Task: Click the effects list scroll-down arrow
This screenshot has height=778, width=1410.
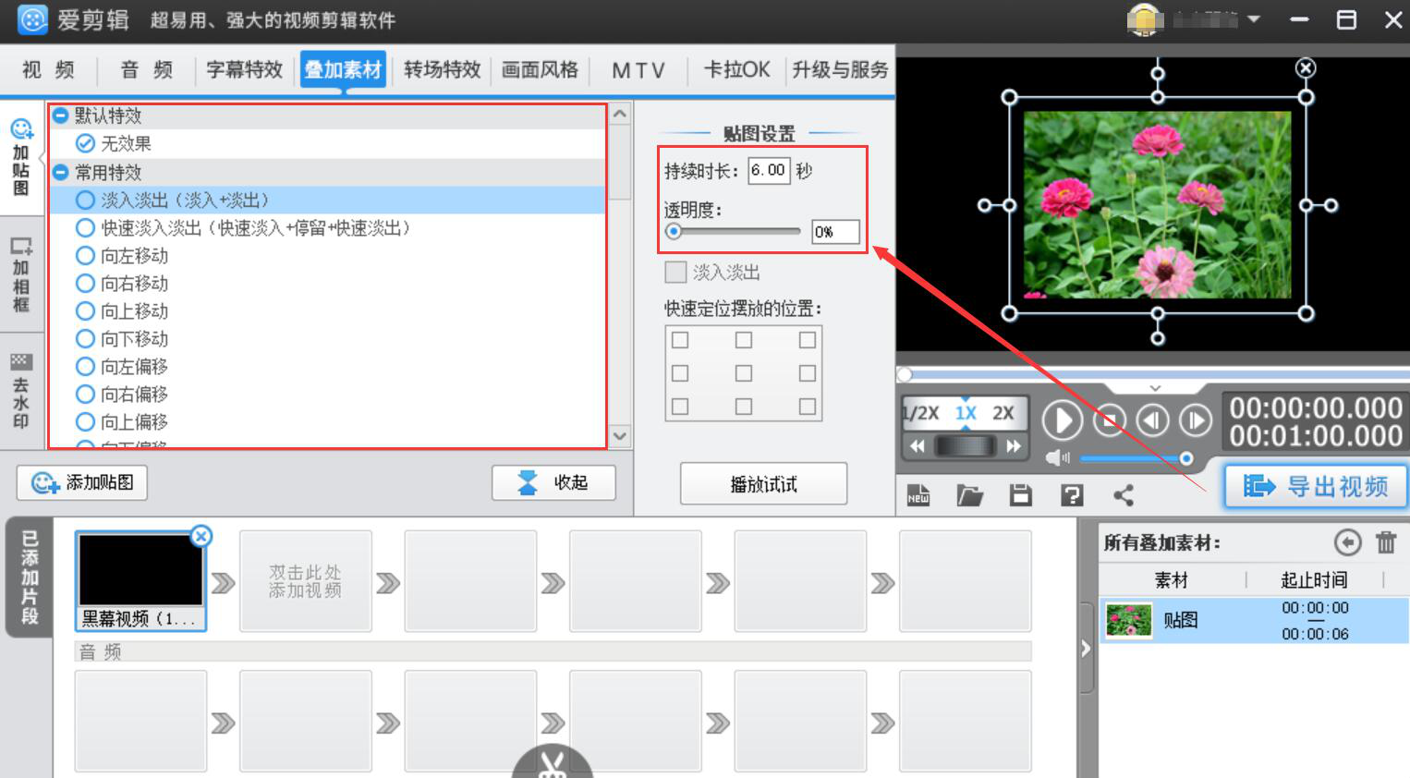Action: tap(620, 435)
